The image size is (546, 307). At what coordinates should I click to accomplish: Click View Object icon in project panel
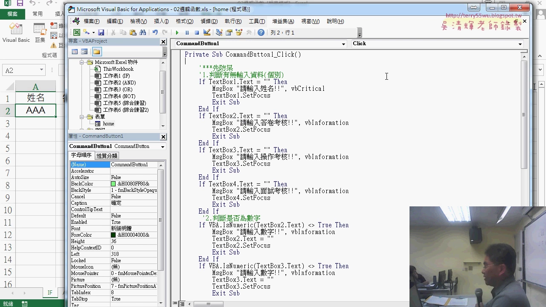tap(84, 52)
